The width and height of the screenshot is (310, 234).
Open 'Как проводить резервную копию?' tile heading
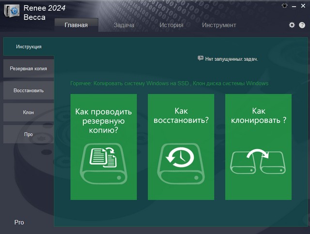tap(103, 121)
